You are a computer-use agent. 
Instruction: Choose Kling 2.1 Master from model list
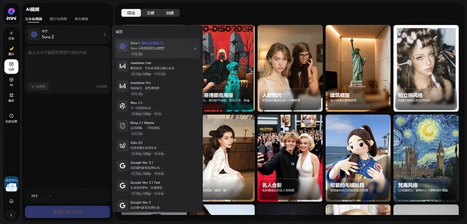click(x=157, y=125)
